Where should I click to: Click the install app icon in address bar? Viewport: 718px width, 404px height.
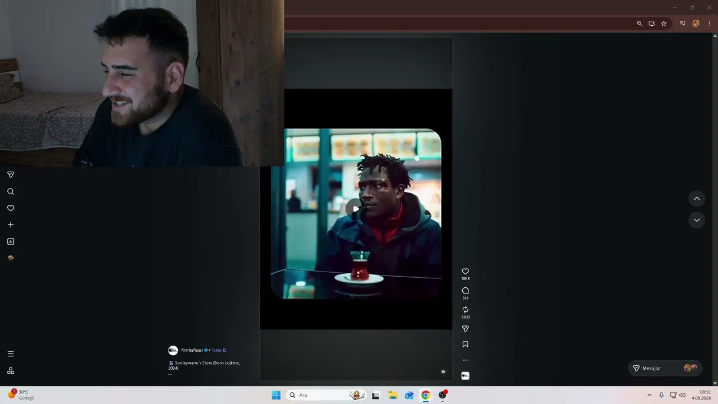(652, 24)
